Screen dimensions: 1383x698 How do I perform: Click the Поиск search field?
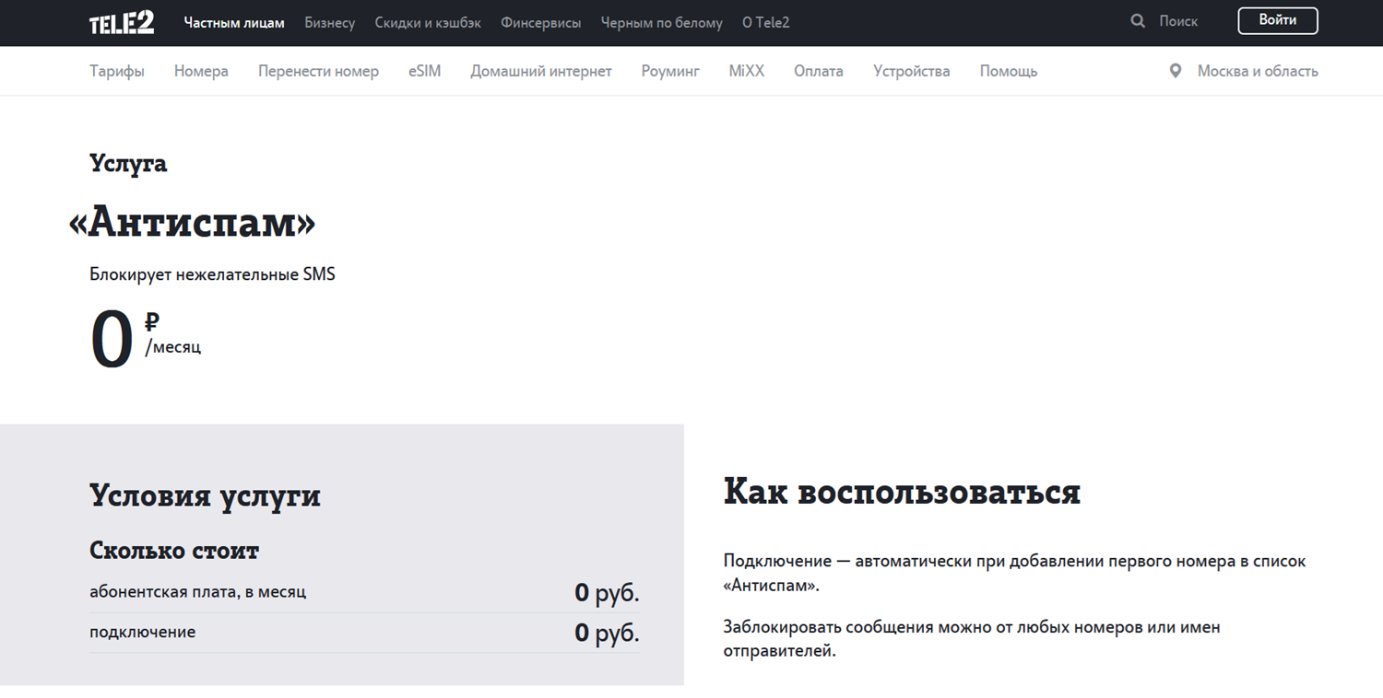pyautogui.click(x=1178, y=21)
